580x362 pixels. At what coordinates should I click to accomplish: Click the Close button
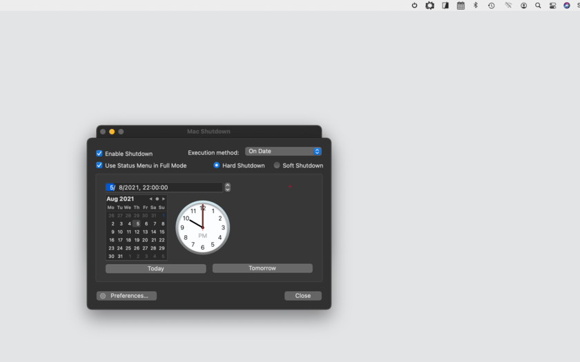(x=303, y=296)
